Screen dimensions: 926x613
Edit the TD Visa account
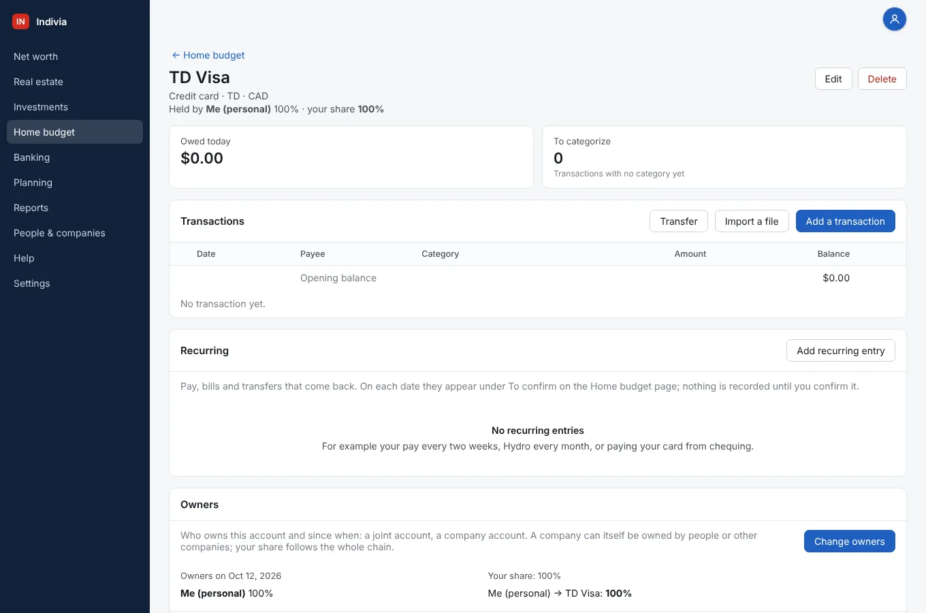coord(833,79)
